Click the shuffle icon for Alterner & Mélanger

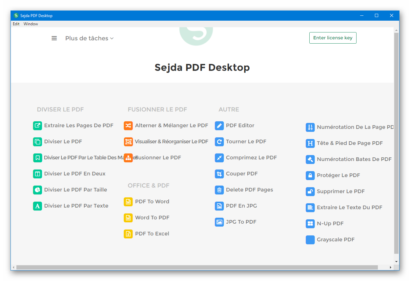point(128,126)
